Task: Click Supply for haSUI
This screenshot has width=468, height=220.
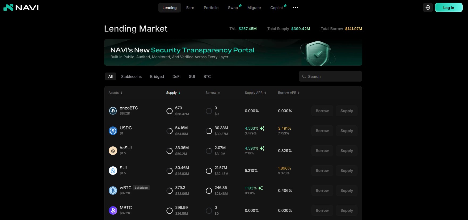Action: pyautogui.click(x=347, y=151)
